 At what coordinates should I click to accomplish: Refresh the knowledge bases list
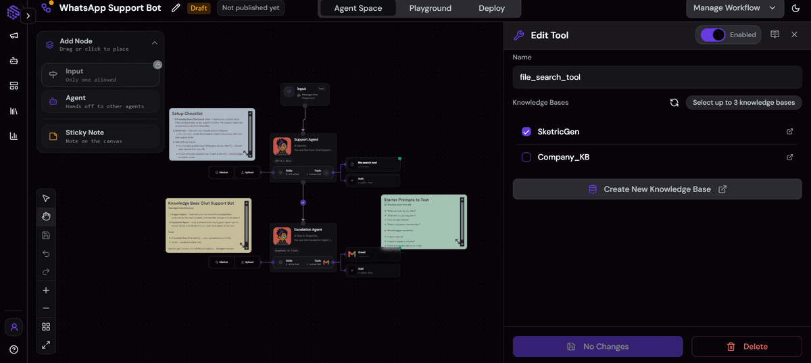click(674, 103)
